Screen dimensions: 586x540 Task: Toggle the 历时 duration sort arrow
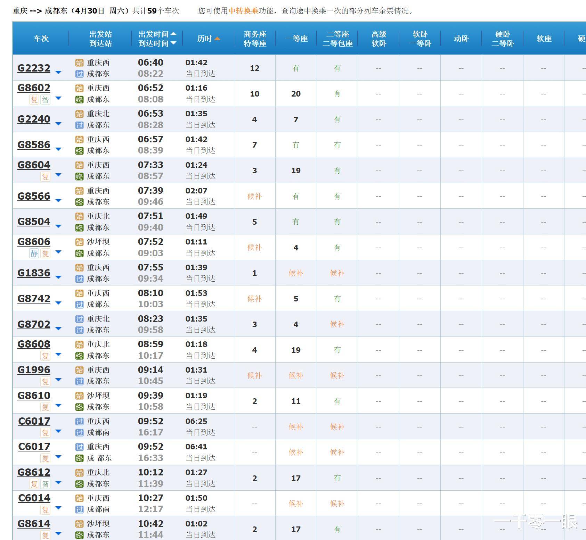click(x=217, y=39)
